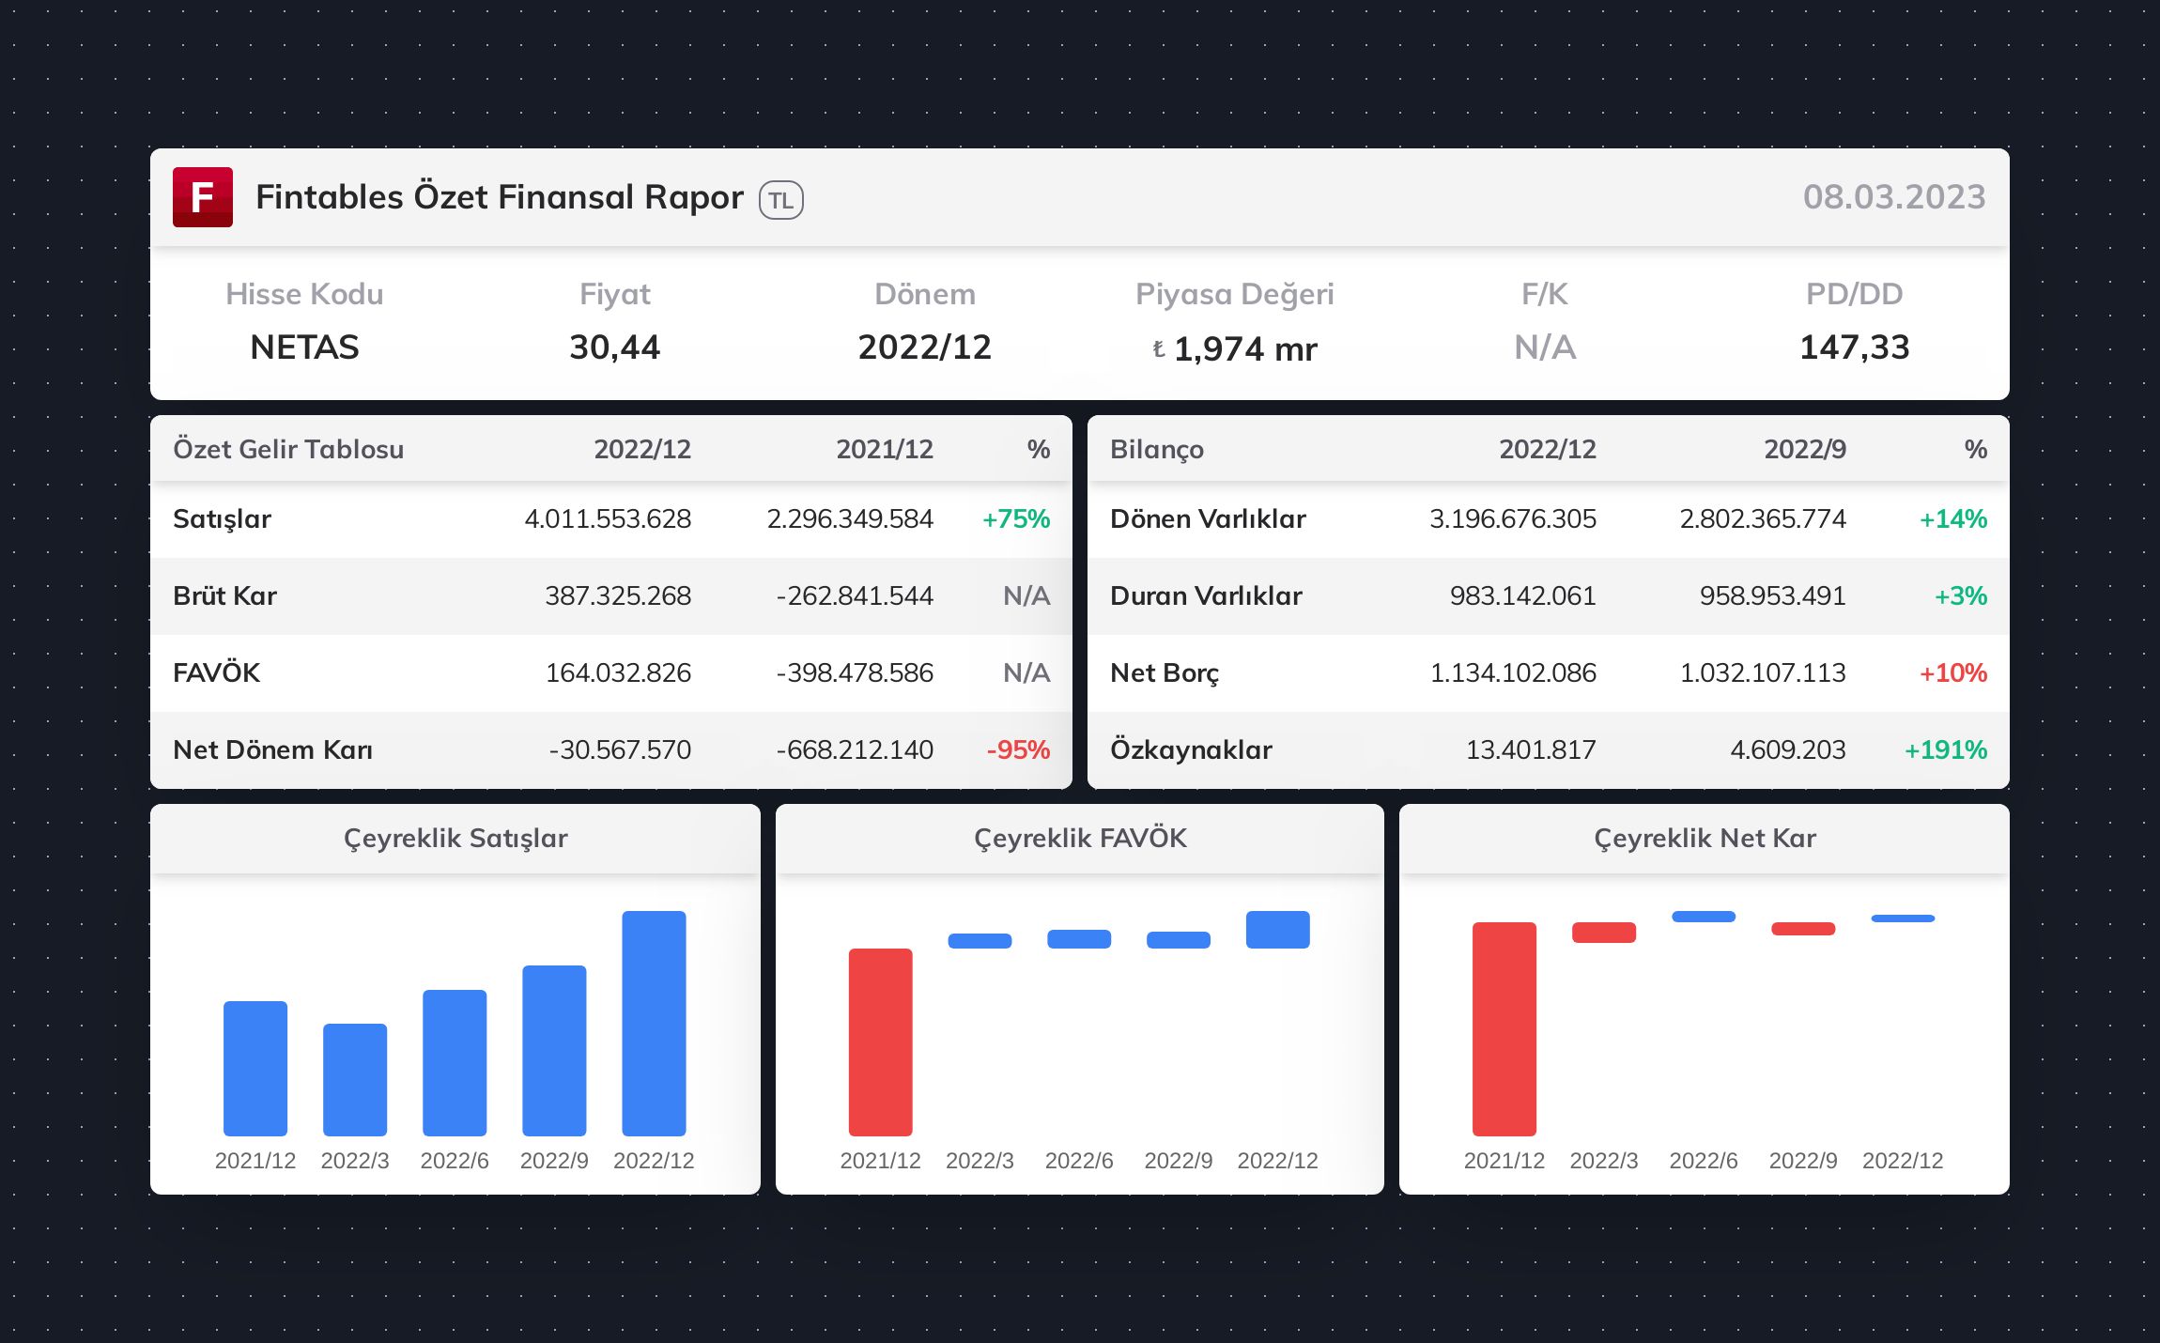This screenshot has height=1343, width=2160.
Task: Click the lira symbol beside market value
Action: pos(1158,349)
